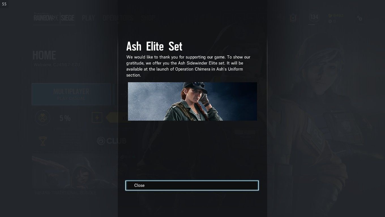Click the FPS counter showing 55
This screenshot has width=385, height=217.
(x=4, y=4)
